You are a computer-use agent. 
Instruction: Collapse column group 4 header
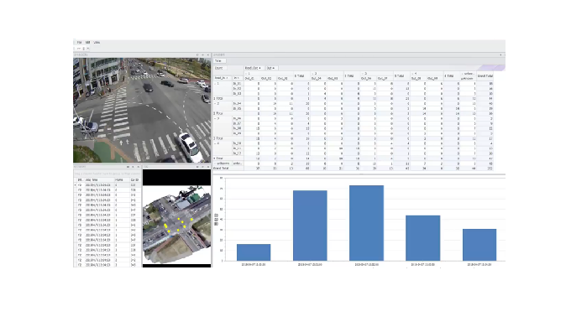(412, 74)
